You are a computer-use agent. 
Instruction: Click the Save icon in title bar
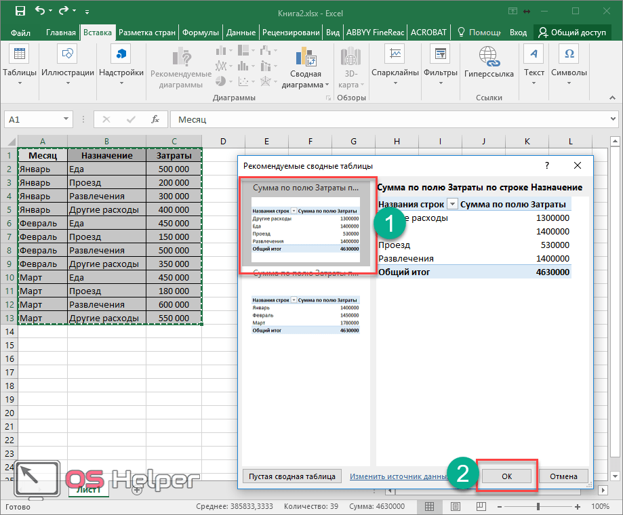pyautogui.click(x=20, y=11)
